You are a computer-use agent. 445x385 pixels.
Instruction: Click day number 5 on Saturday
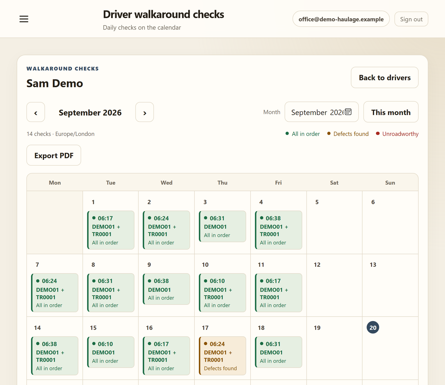317,202
